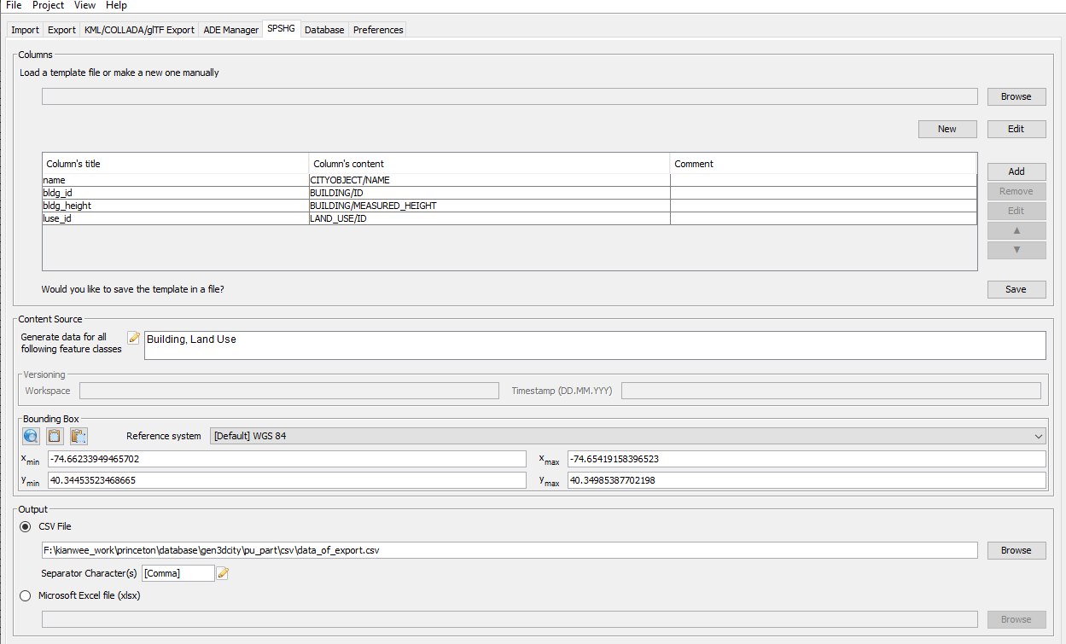
Task: Open the File menu
Action: point(14,5)
